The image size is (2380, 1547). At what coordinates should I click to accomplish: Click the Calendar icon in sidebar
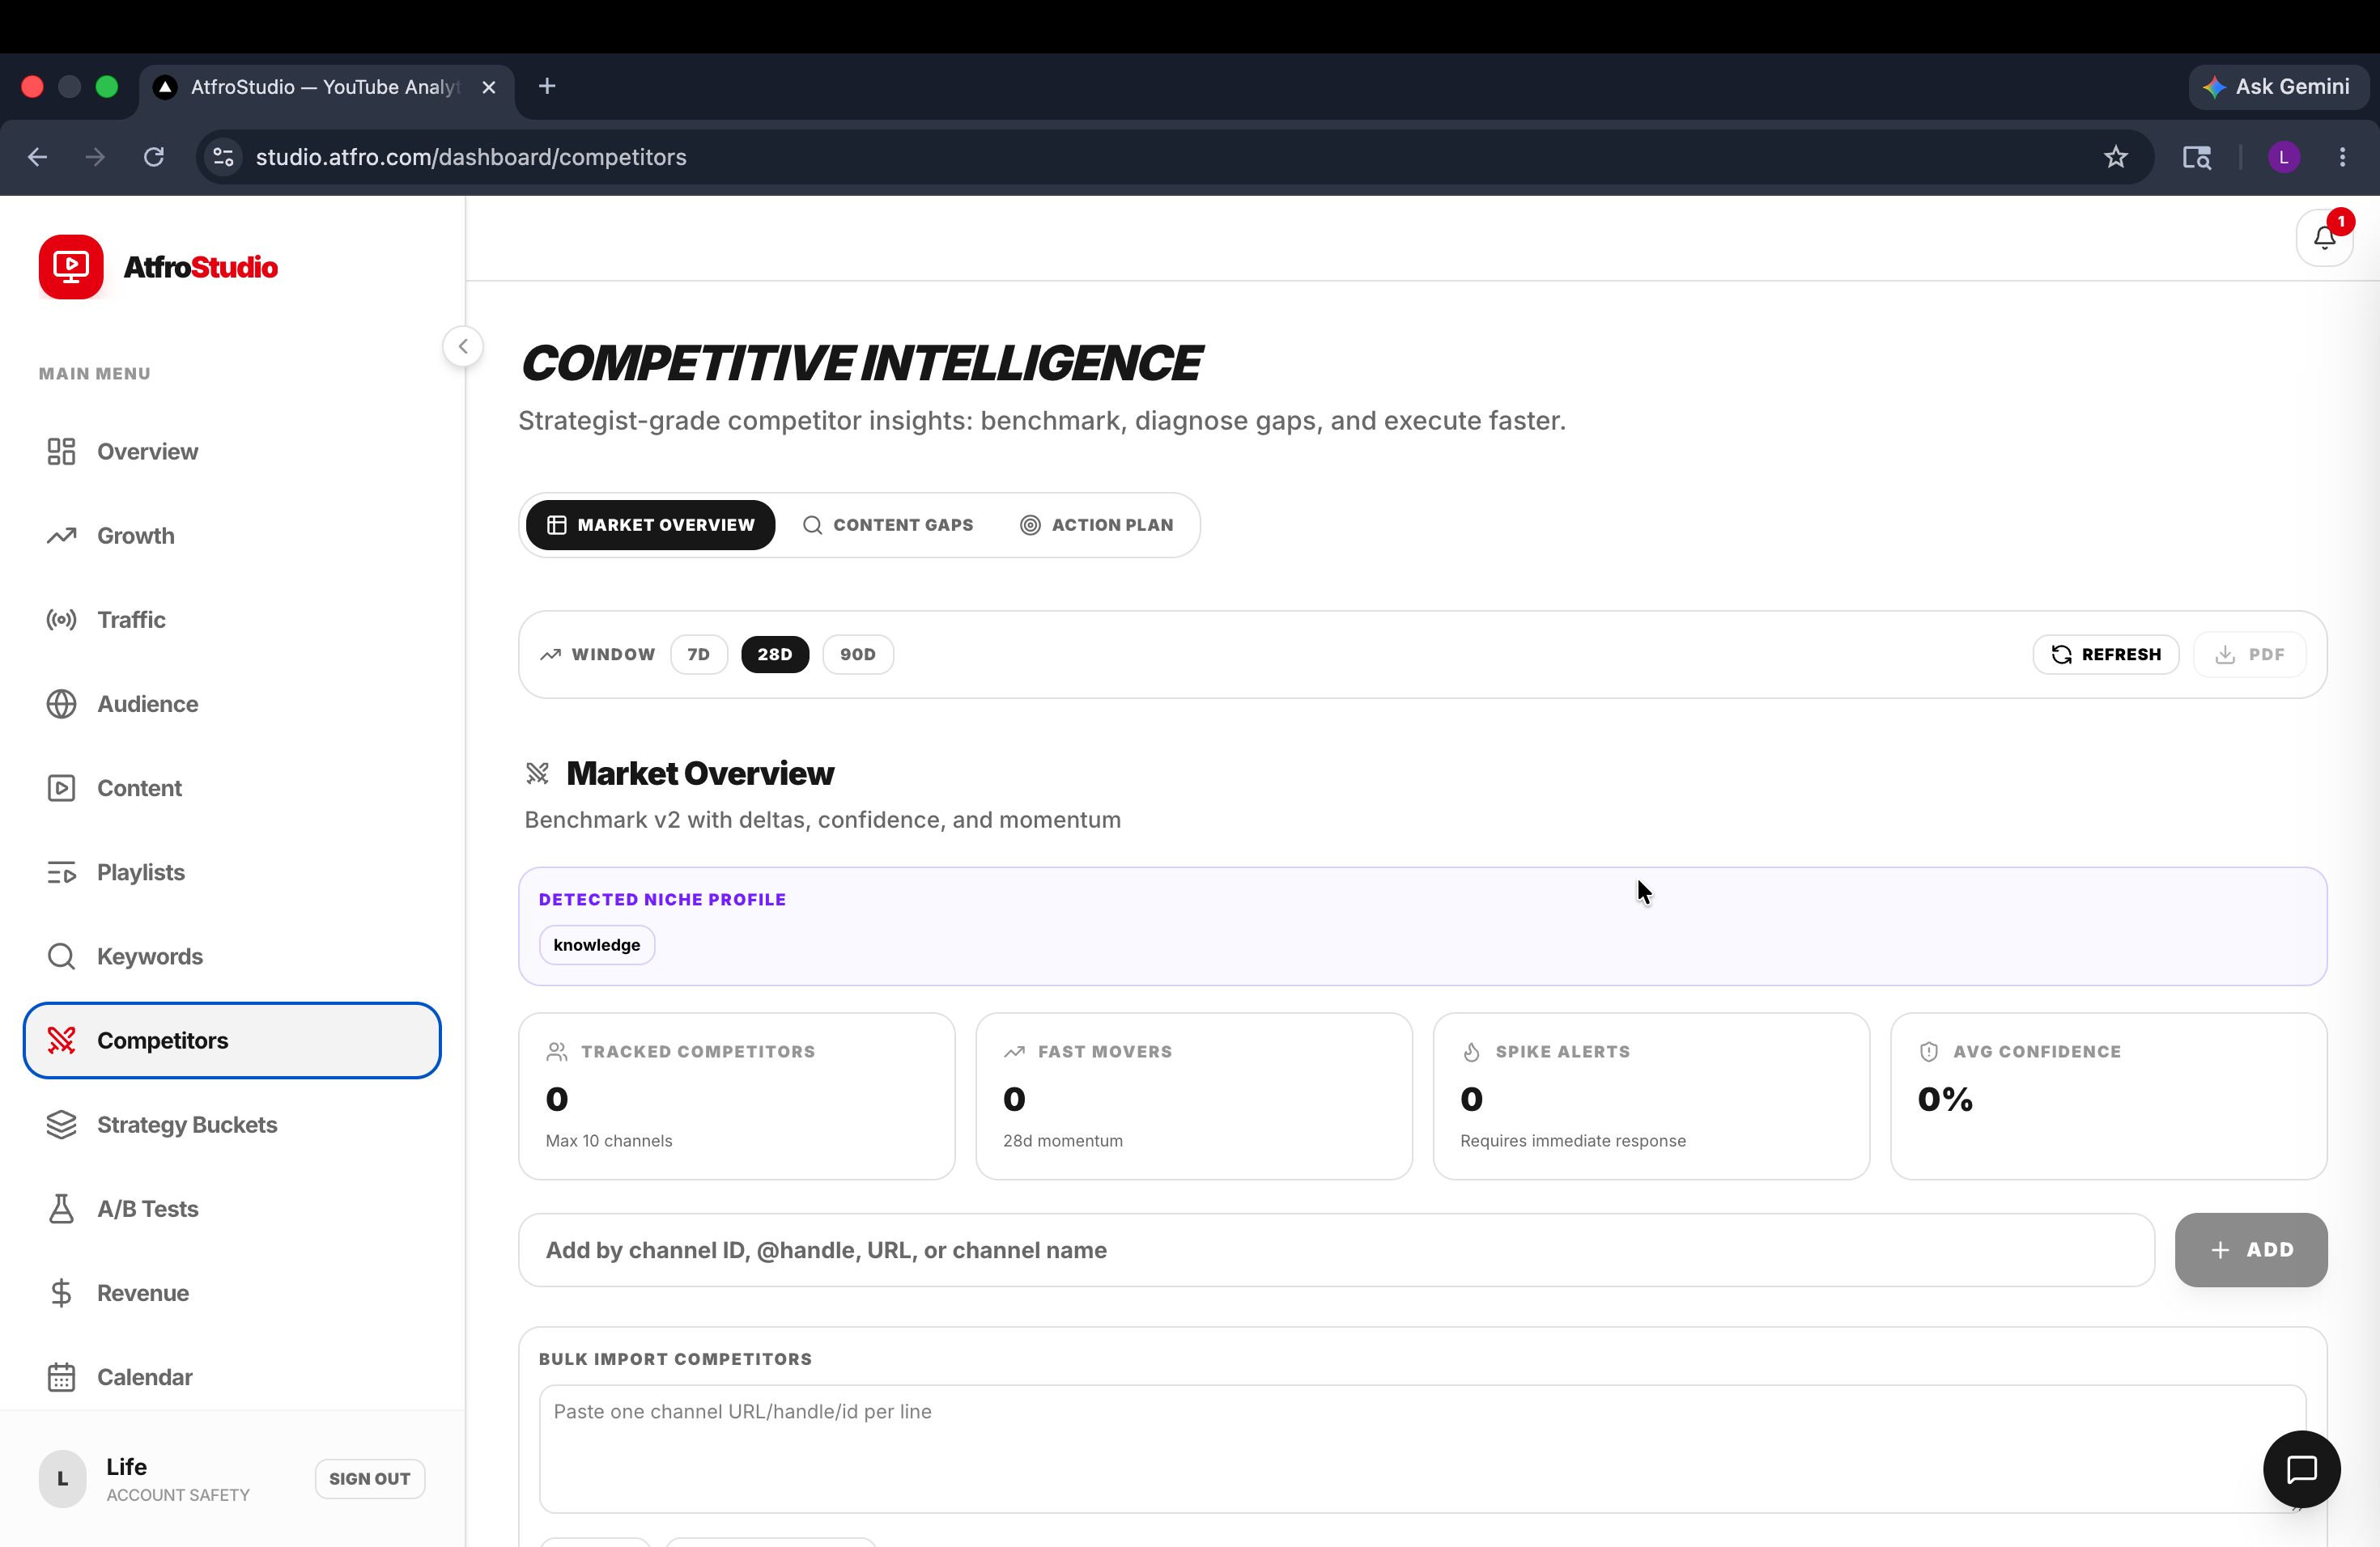pyautogui.click(x=61, y=1377)
